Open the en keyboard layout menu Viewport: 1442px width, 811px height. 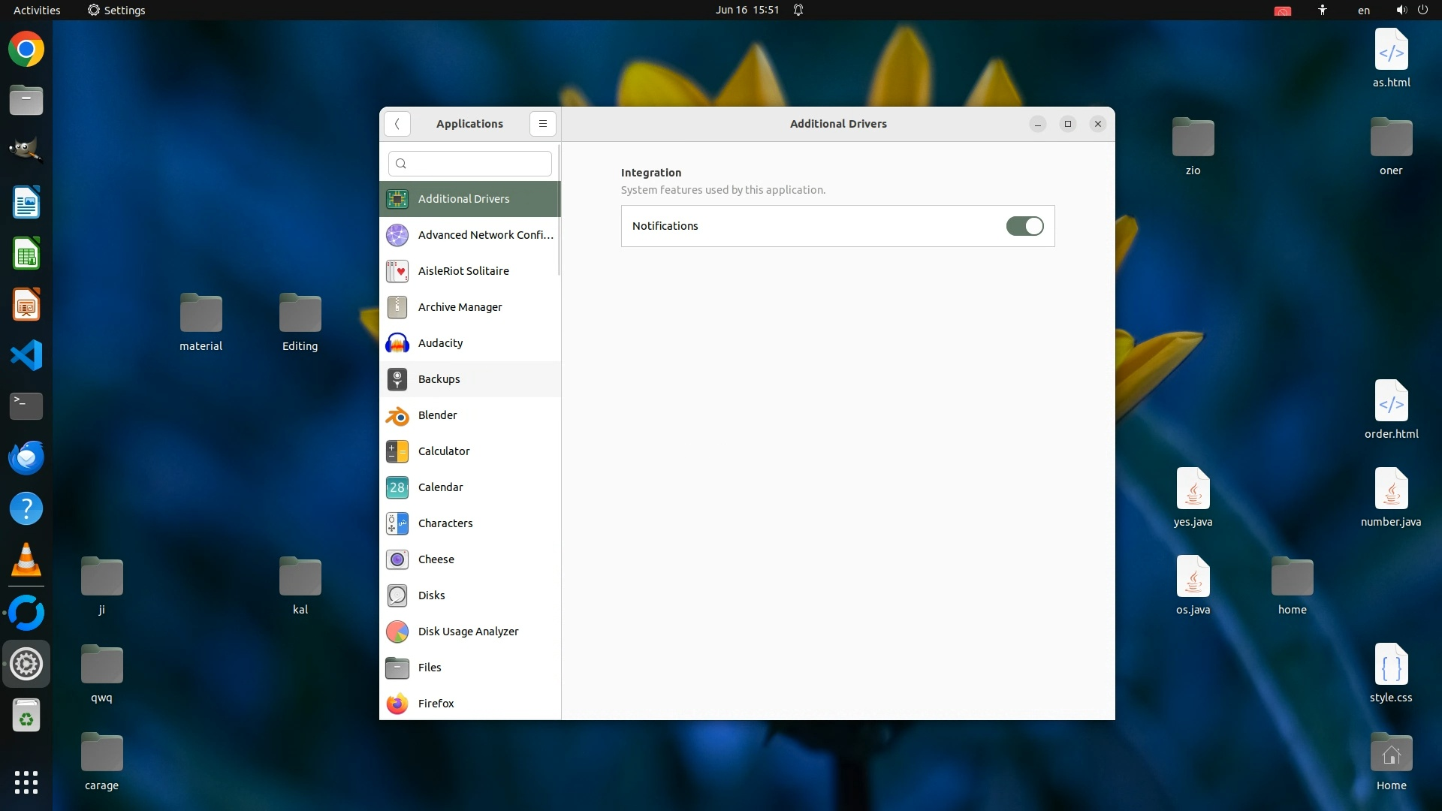pos(1364,10)
